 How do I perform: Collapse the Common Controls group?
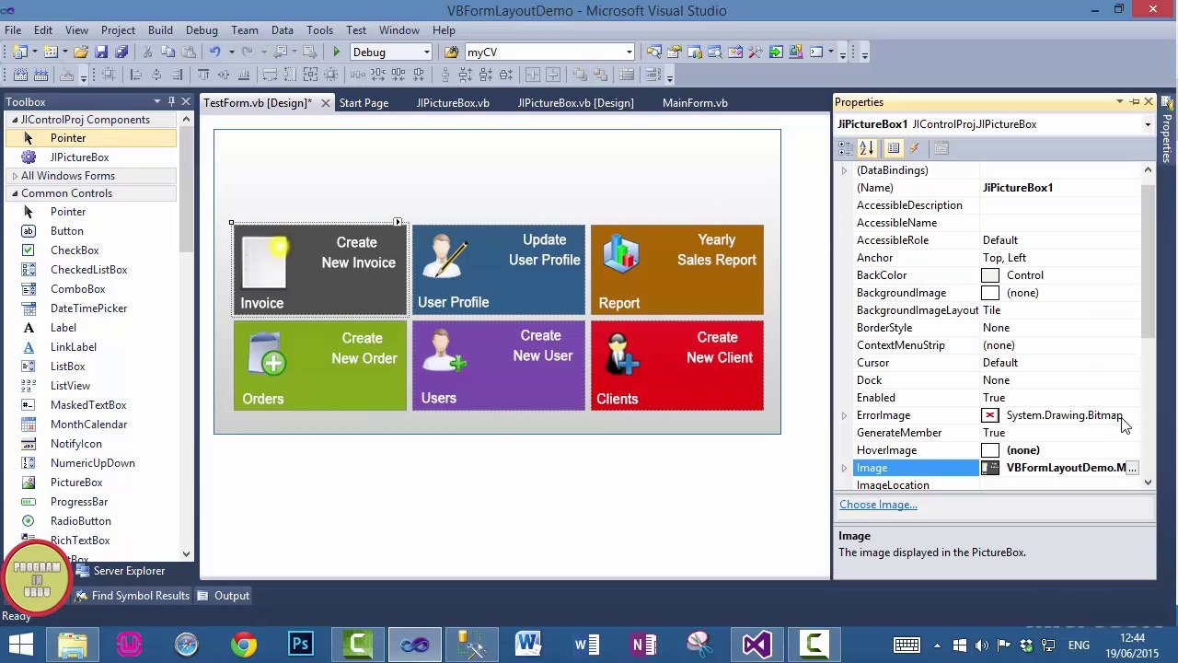pyautogui.click(x=15, y=193)
